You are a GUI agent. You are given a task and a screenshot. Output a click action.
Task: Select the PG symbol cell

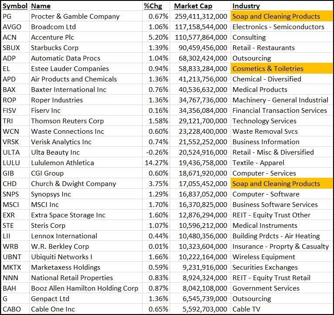(x=7, y=17)
